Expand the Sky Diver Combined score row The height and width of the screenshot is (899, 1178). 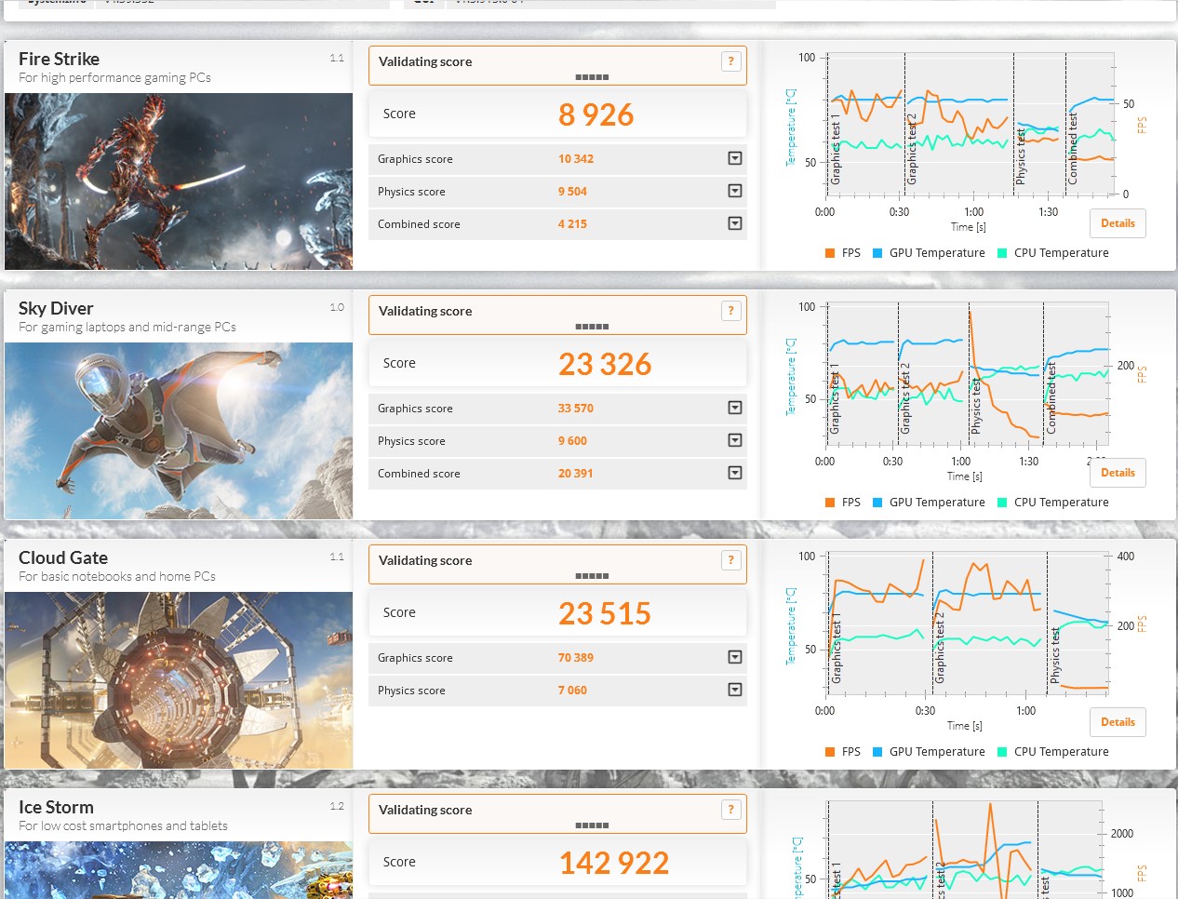734,474
